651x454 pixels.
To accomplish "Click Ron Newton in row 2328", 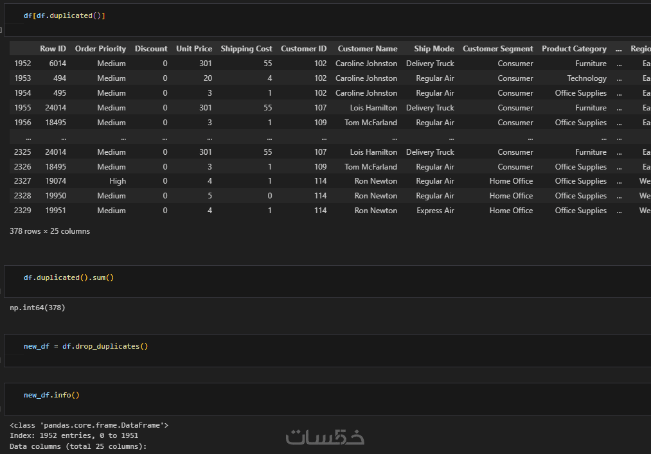I will pos(376,195).
